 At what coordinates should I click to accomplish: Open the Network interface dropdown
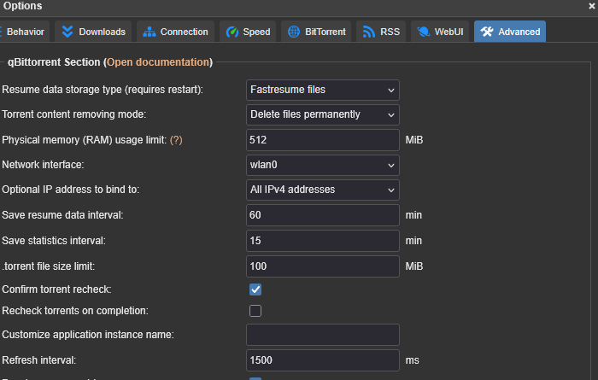[x=323, y=165]
